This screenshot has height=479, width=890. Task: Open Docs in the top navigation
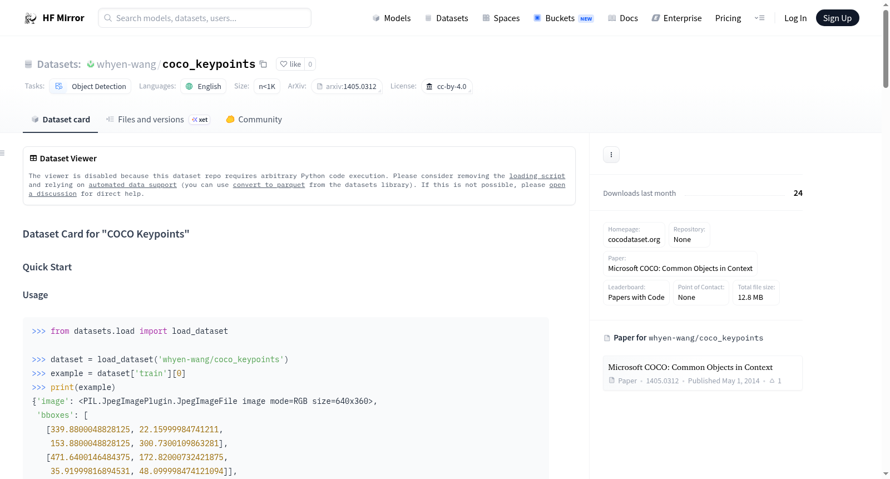pos(623,18)
